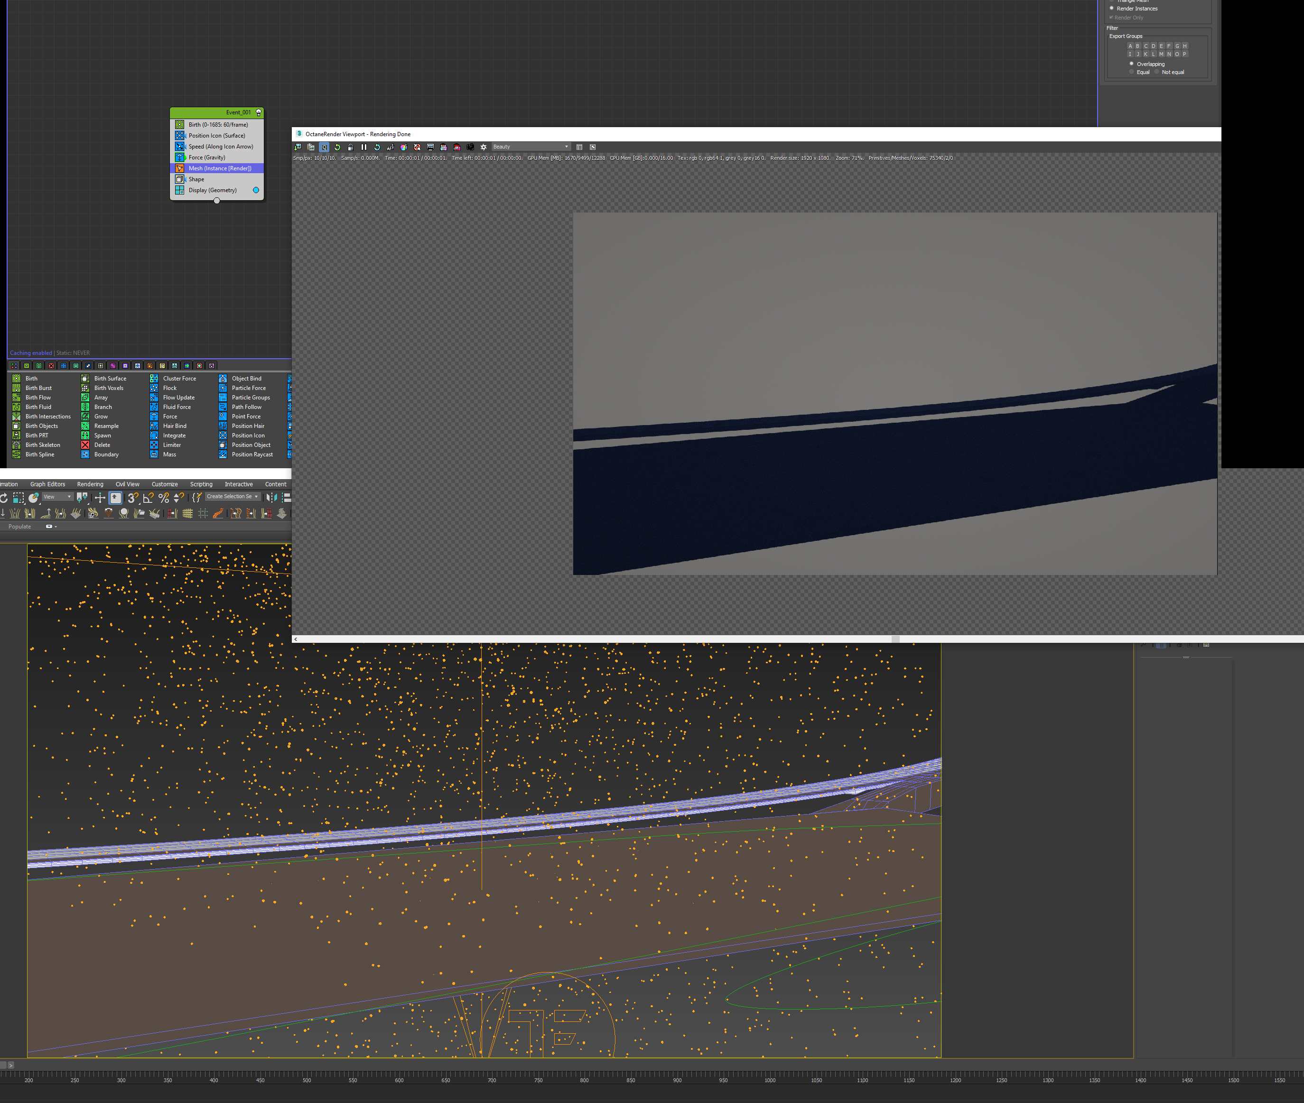Click export group A button
This screenshot has height=1103, width=1304.
click(1130, 46)
